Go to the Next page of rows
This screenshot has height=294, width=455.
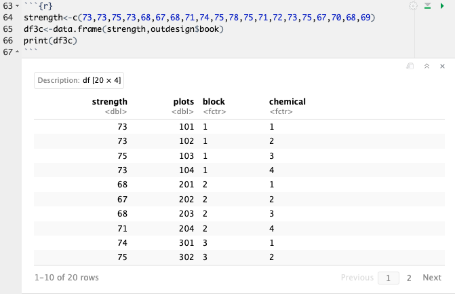431,278
